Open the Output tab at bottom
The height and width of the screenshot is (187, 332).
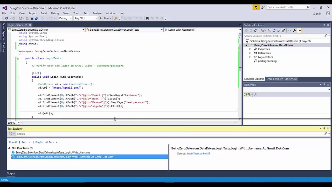point(11,173)
